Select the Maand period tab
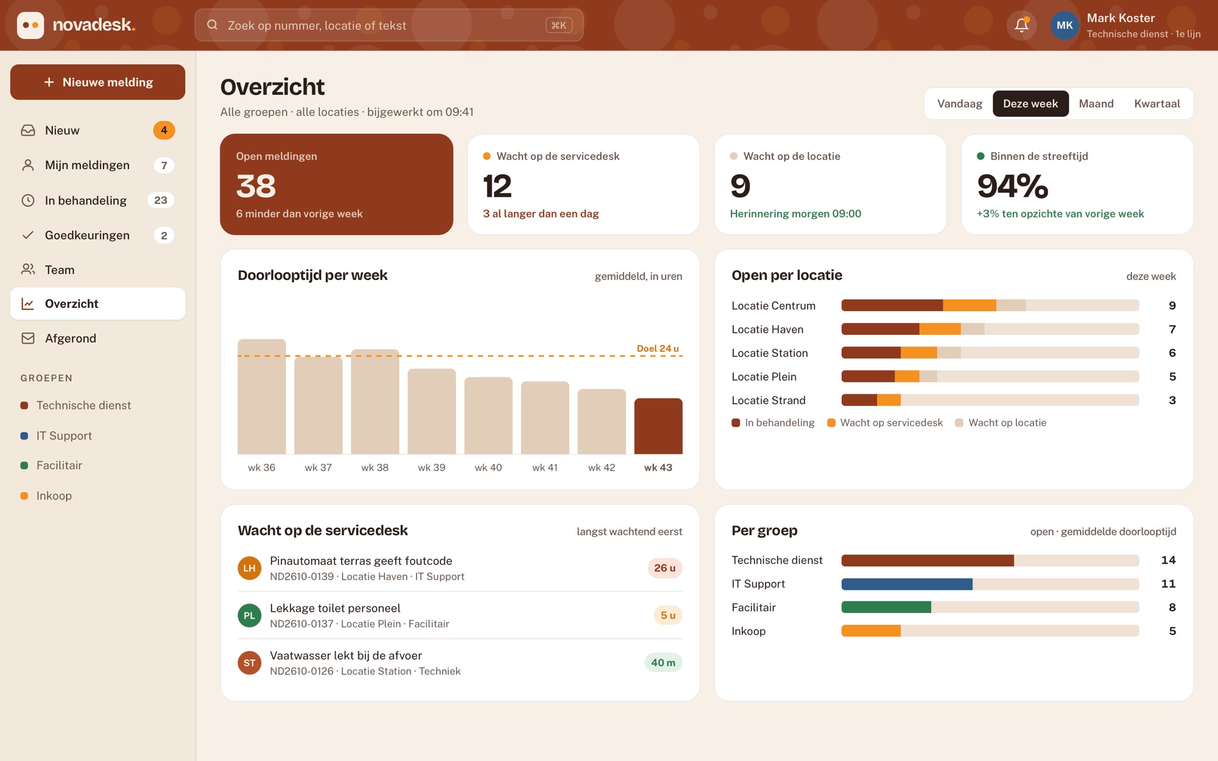1218x761 pixels. pyautogui.click(x=1096, y=103)
